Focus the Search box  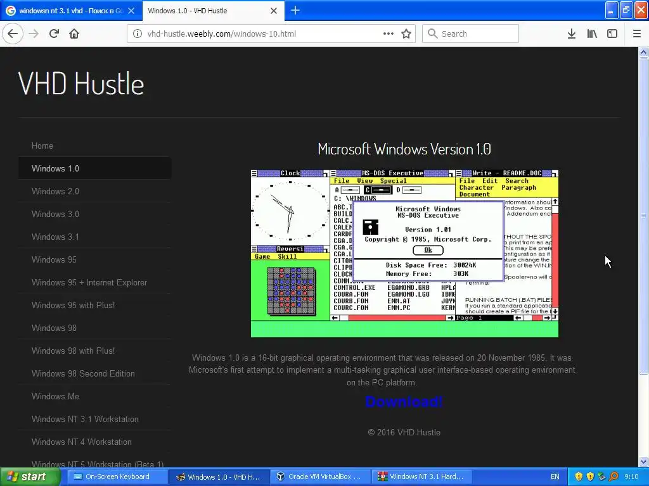tap(470, 34)
